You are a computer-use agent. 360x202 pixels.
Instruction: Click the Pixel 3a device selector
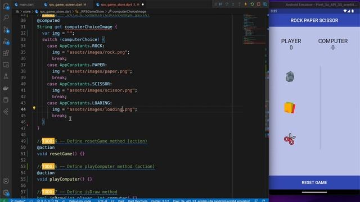(x=211, y=201)
